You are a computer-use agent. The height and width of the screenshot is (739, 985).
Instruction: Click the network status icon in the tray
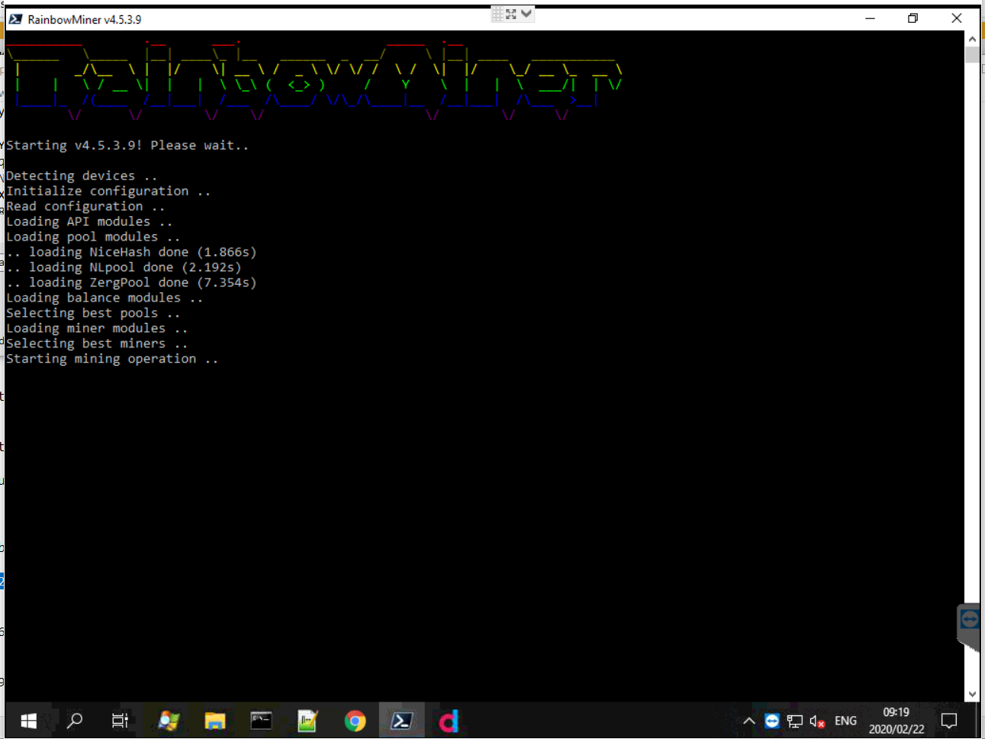tap(794, 720)
